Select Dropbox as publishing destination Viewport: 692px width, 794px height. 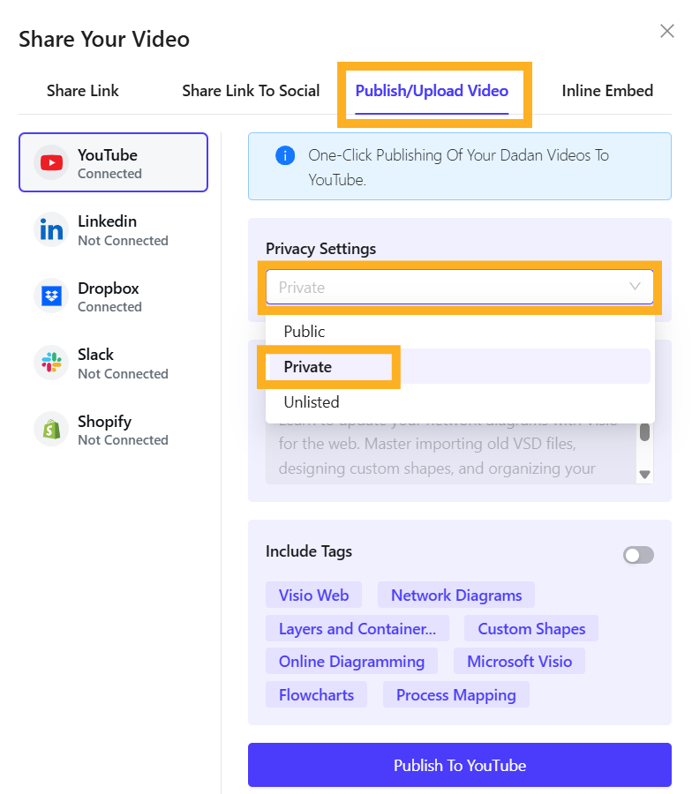click(x=50, y=296)
